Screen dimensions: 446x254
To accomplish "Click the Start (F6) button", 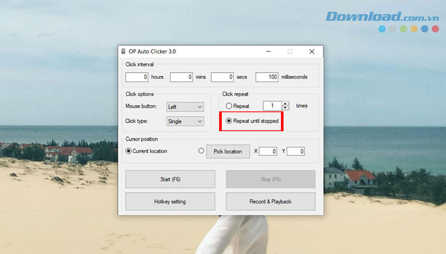I will 170,180.
